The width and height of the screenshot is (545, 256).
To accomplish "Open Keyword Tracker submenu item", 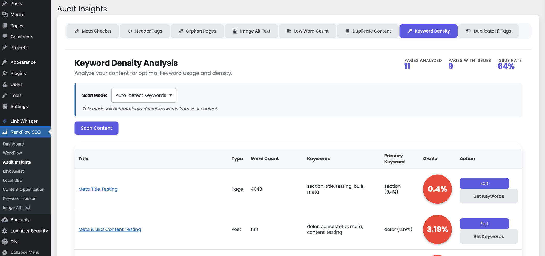I will 19,198.
